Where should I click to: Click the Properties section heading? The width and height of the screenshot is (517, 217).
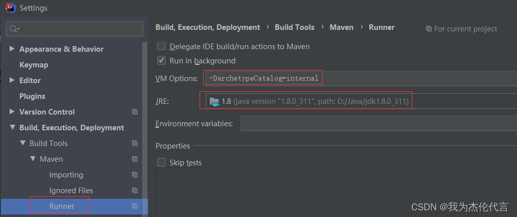pos(173,146)
